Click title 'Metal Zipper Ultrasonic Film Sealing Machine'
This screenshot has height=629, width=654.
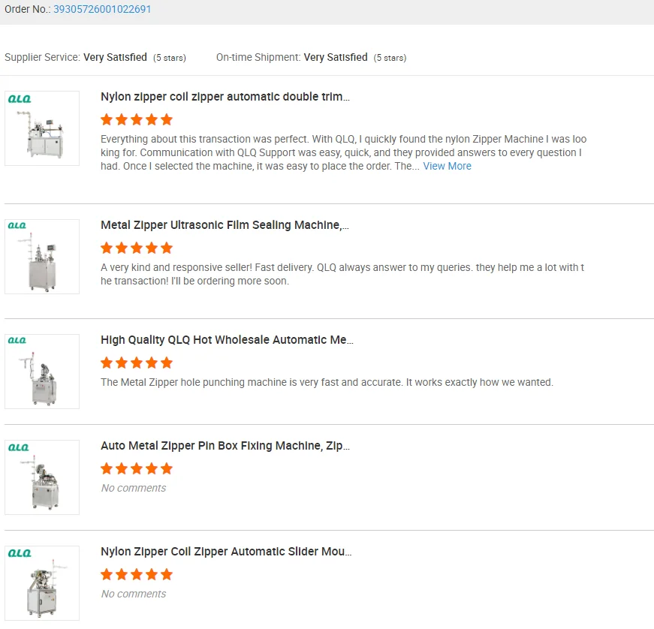tap(225, 225)
